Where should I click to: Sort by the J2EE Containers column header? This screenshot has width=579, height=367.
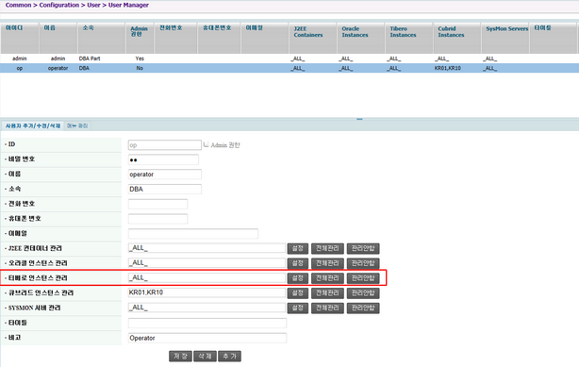point(313,38)
